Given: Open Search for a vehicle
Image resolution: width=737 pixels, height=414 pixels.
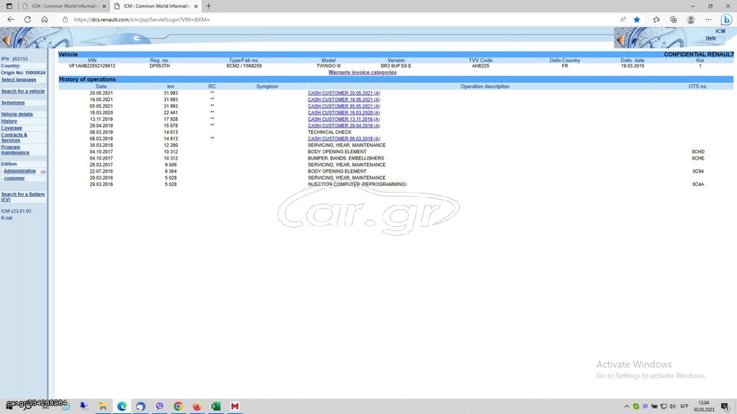Looking at the screenshot, I should click(x=23, y=91).
